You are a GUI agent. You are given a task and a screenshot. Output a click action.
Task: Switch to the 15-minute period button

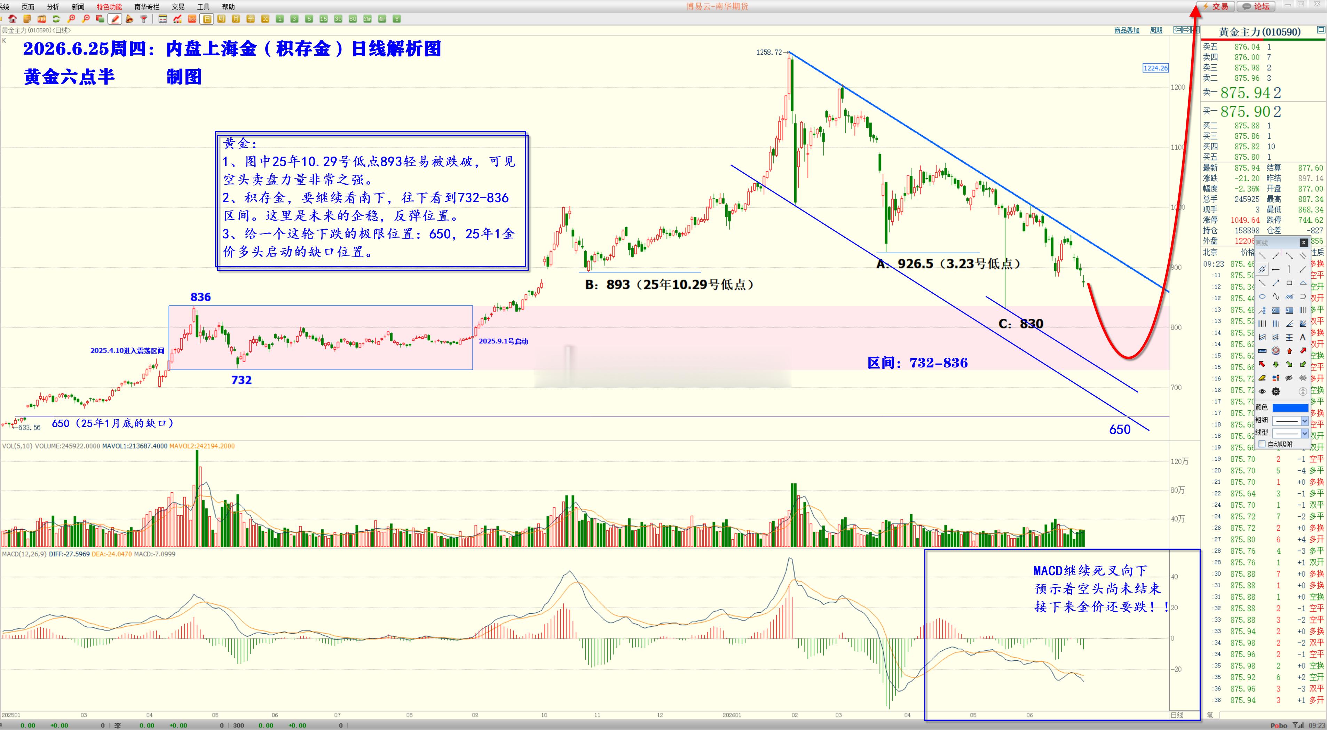[x=324, y=19]
